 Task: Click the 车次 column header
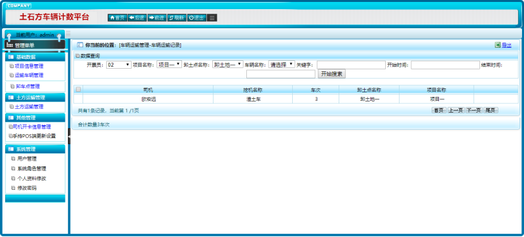[x=316, y=90]
